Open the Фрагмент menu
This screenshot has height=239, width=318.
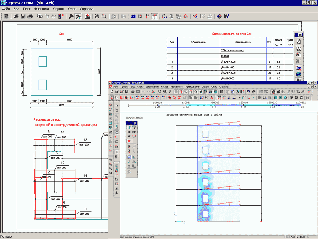tap(42, 8)
